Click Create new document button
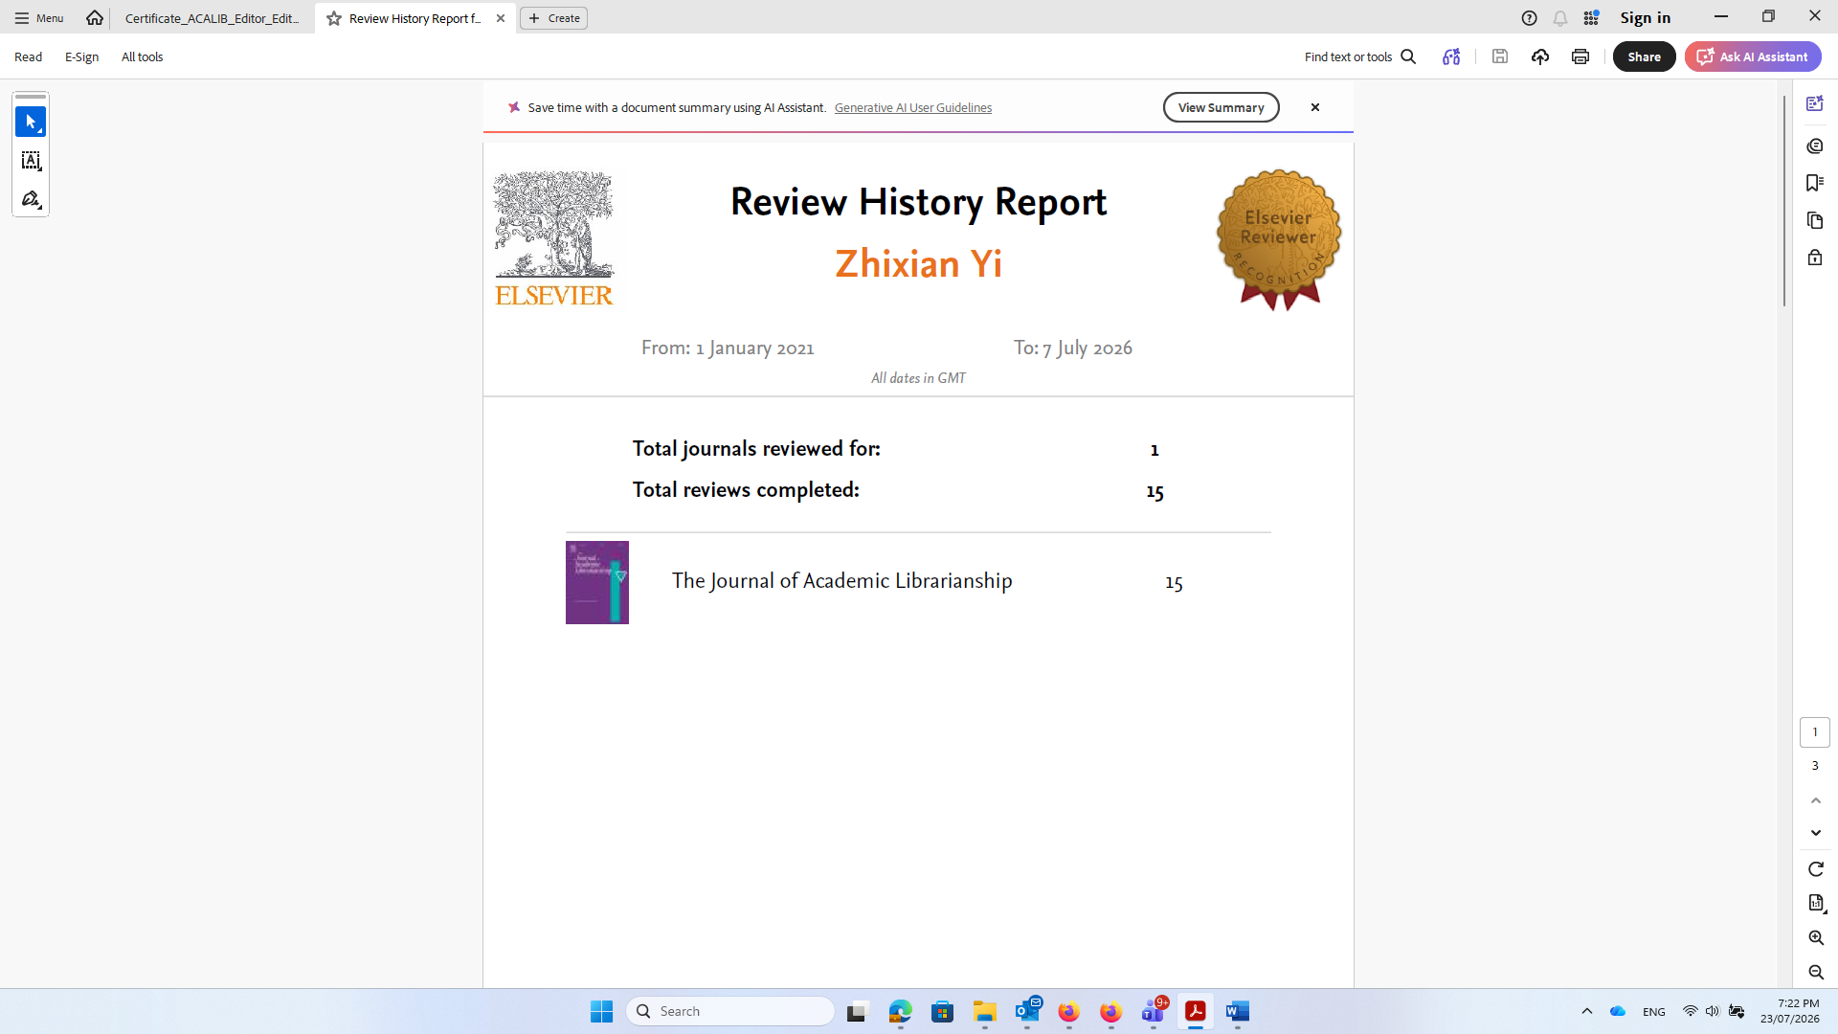1838x1034 pixels. click(554, 18)
